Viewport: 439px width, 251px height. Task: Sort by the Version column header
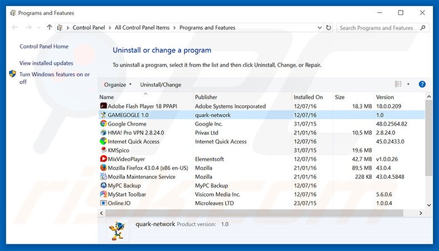coord(400,97)
